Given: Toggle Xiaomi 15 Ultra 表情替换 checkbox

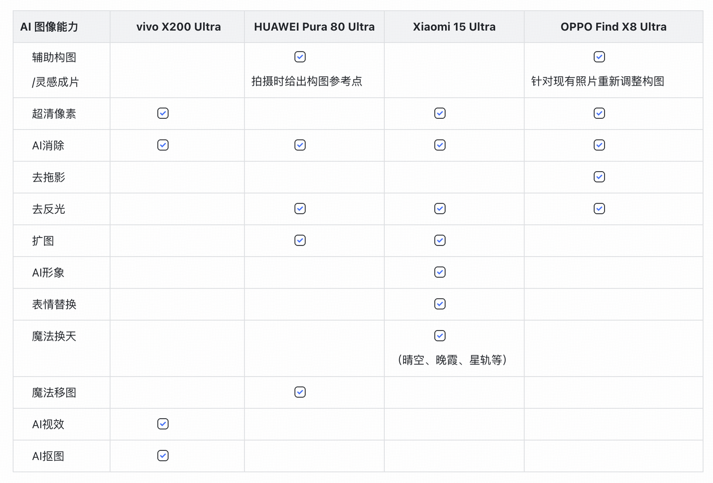Looking at the screenshot, I should point(440,304).
